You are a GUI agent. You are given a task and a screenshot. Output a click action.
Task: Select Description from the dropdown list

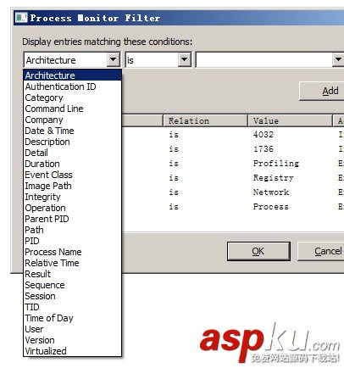tap(72, 142)
